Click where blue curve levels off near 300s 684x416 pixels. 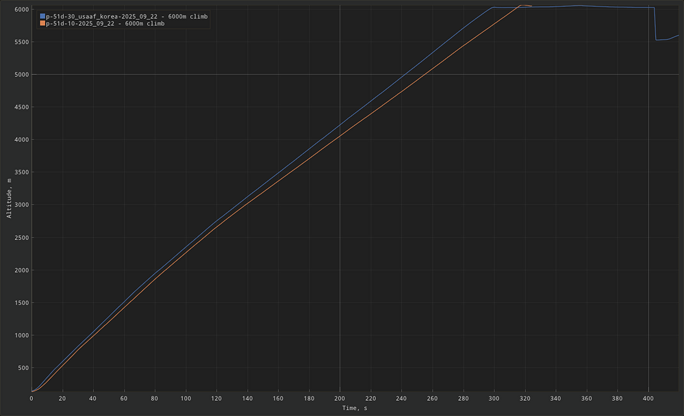pos(493,8)
